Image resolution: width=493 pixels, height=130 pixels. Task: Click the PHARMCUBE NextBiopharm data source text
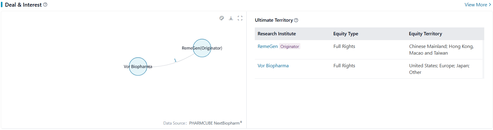coord(215,123)
